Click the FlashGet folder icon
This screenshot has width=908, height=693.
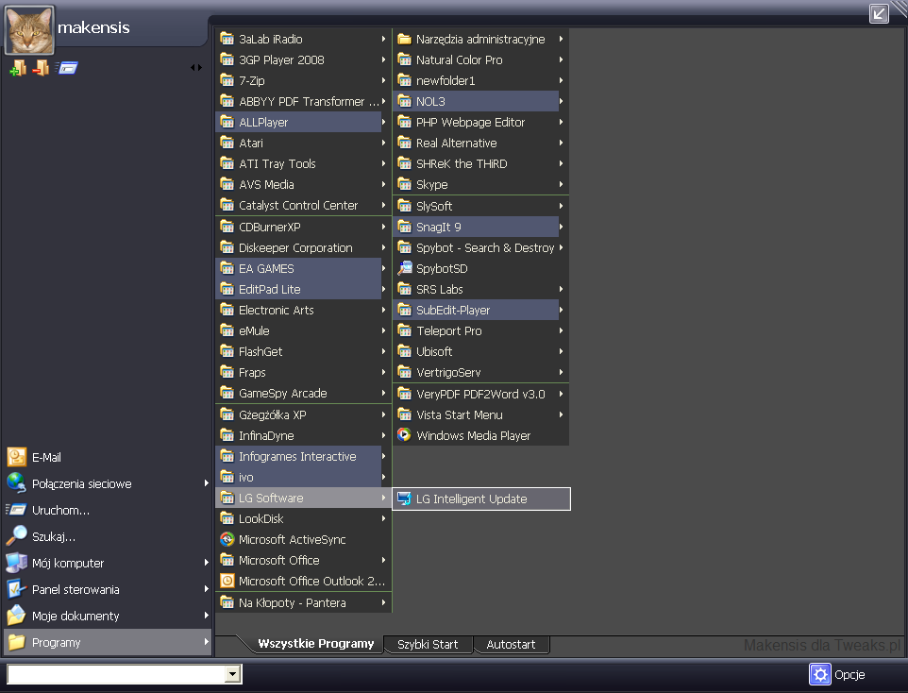point(227,351)
